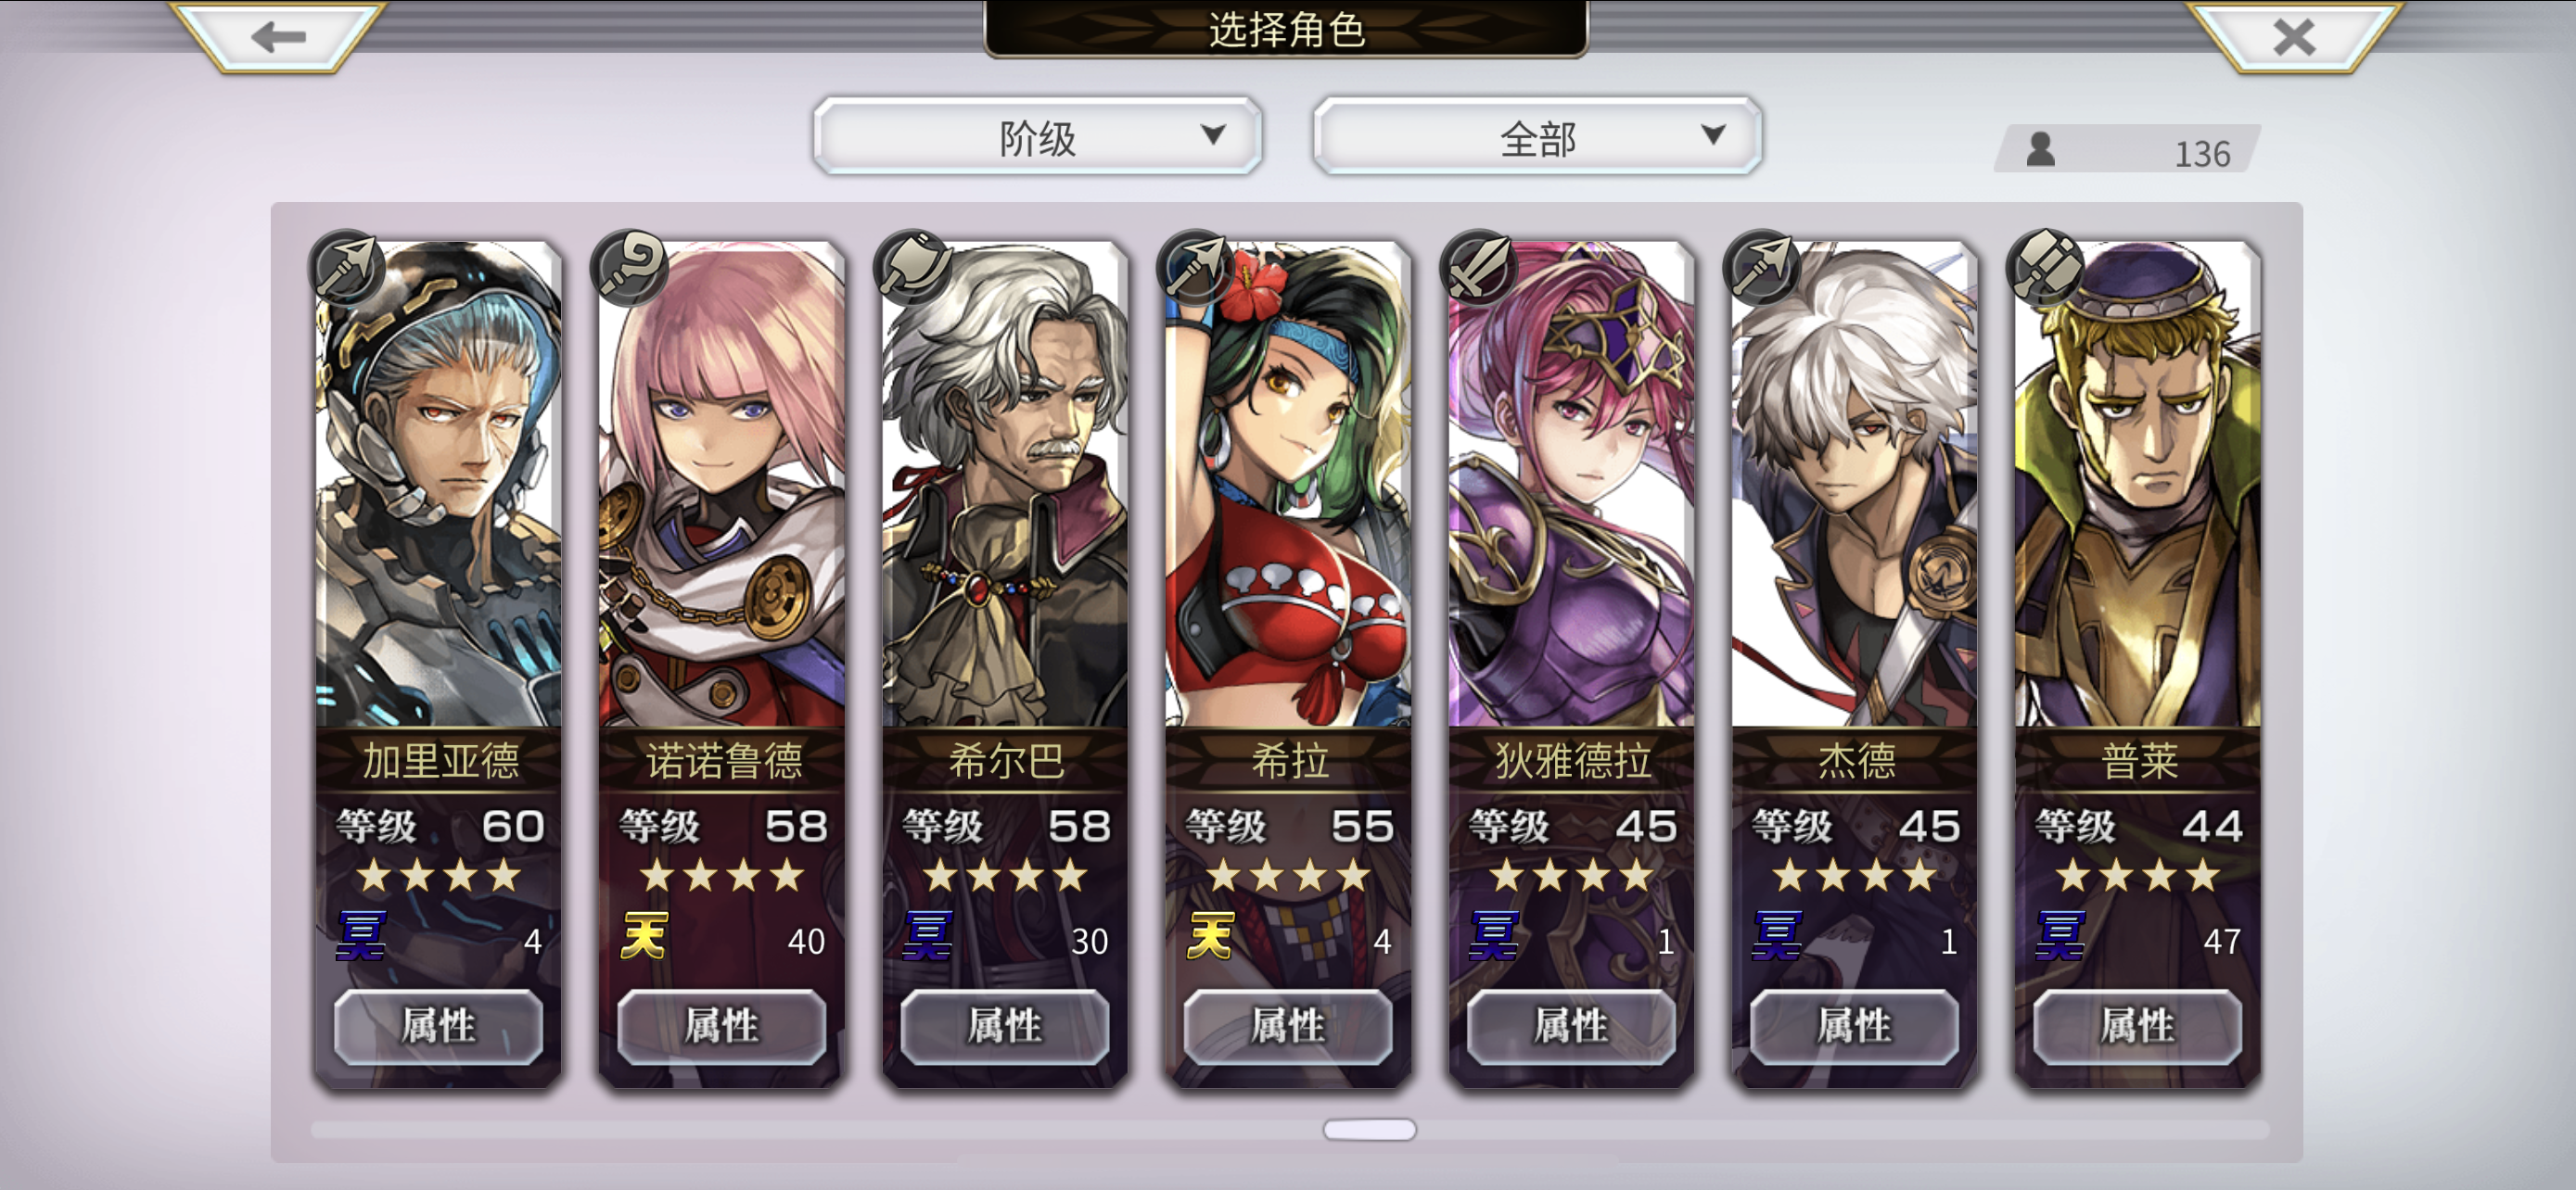
Task: Click the 冥 alignment icon on 加里亚德
Action: tap(361, 936)
